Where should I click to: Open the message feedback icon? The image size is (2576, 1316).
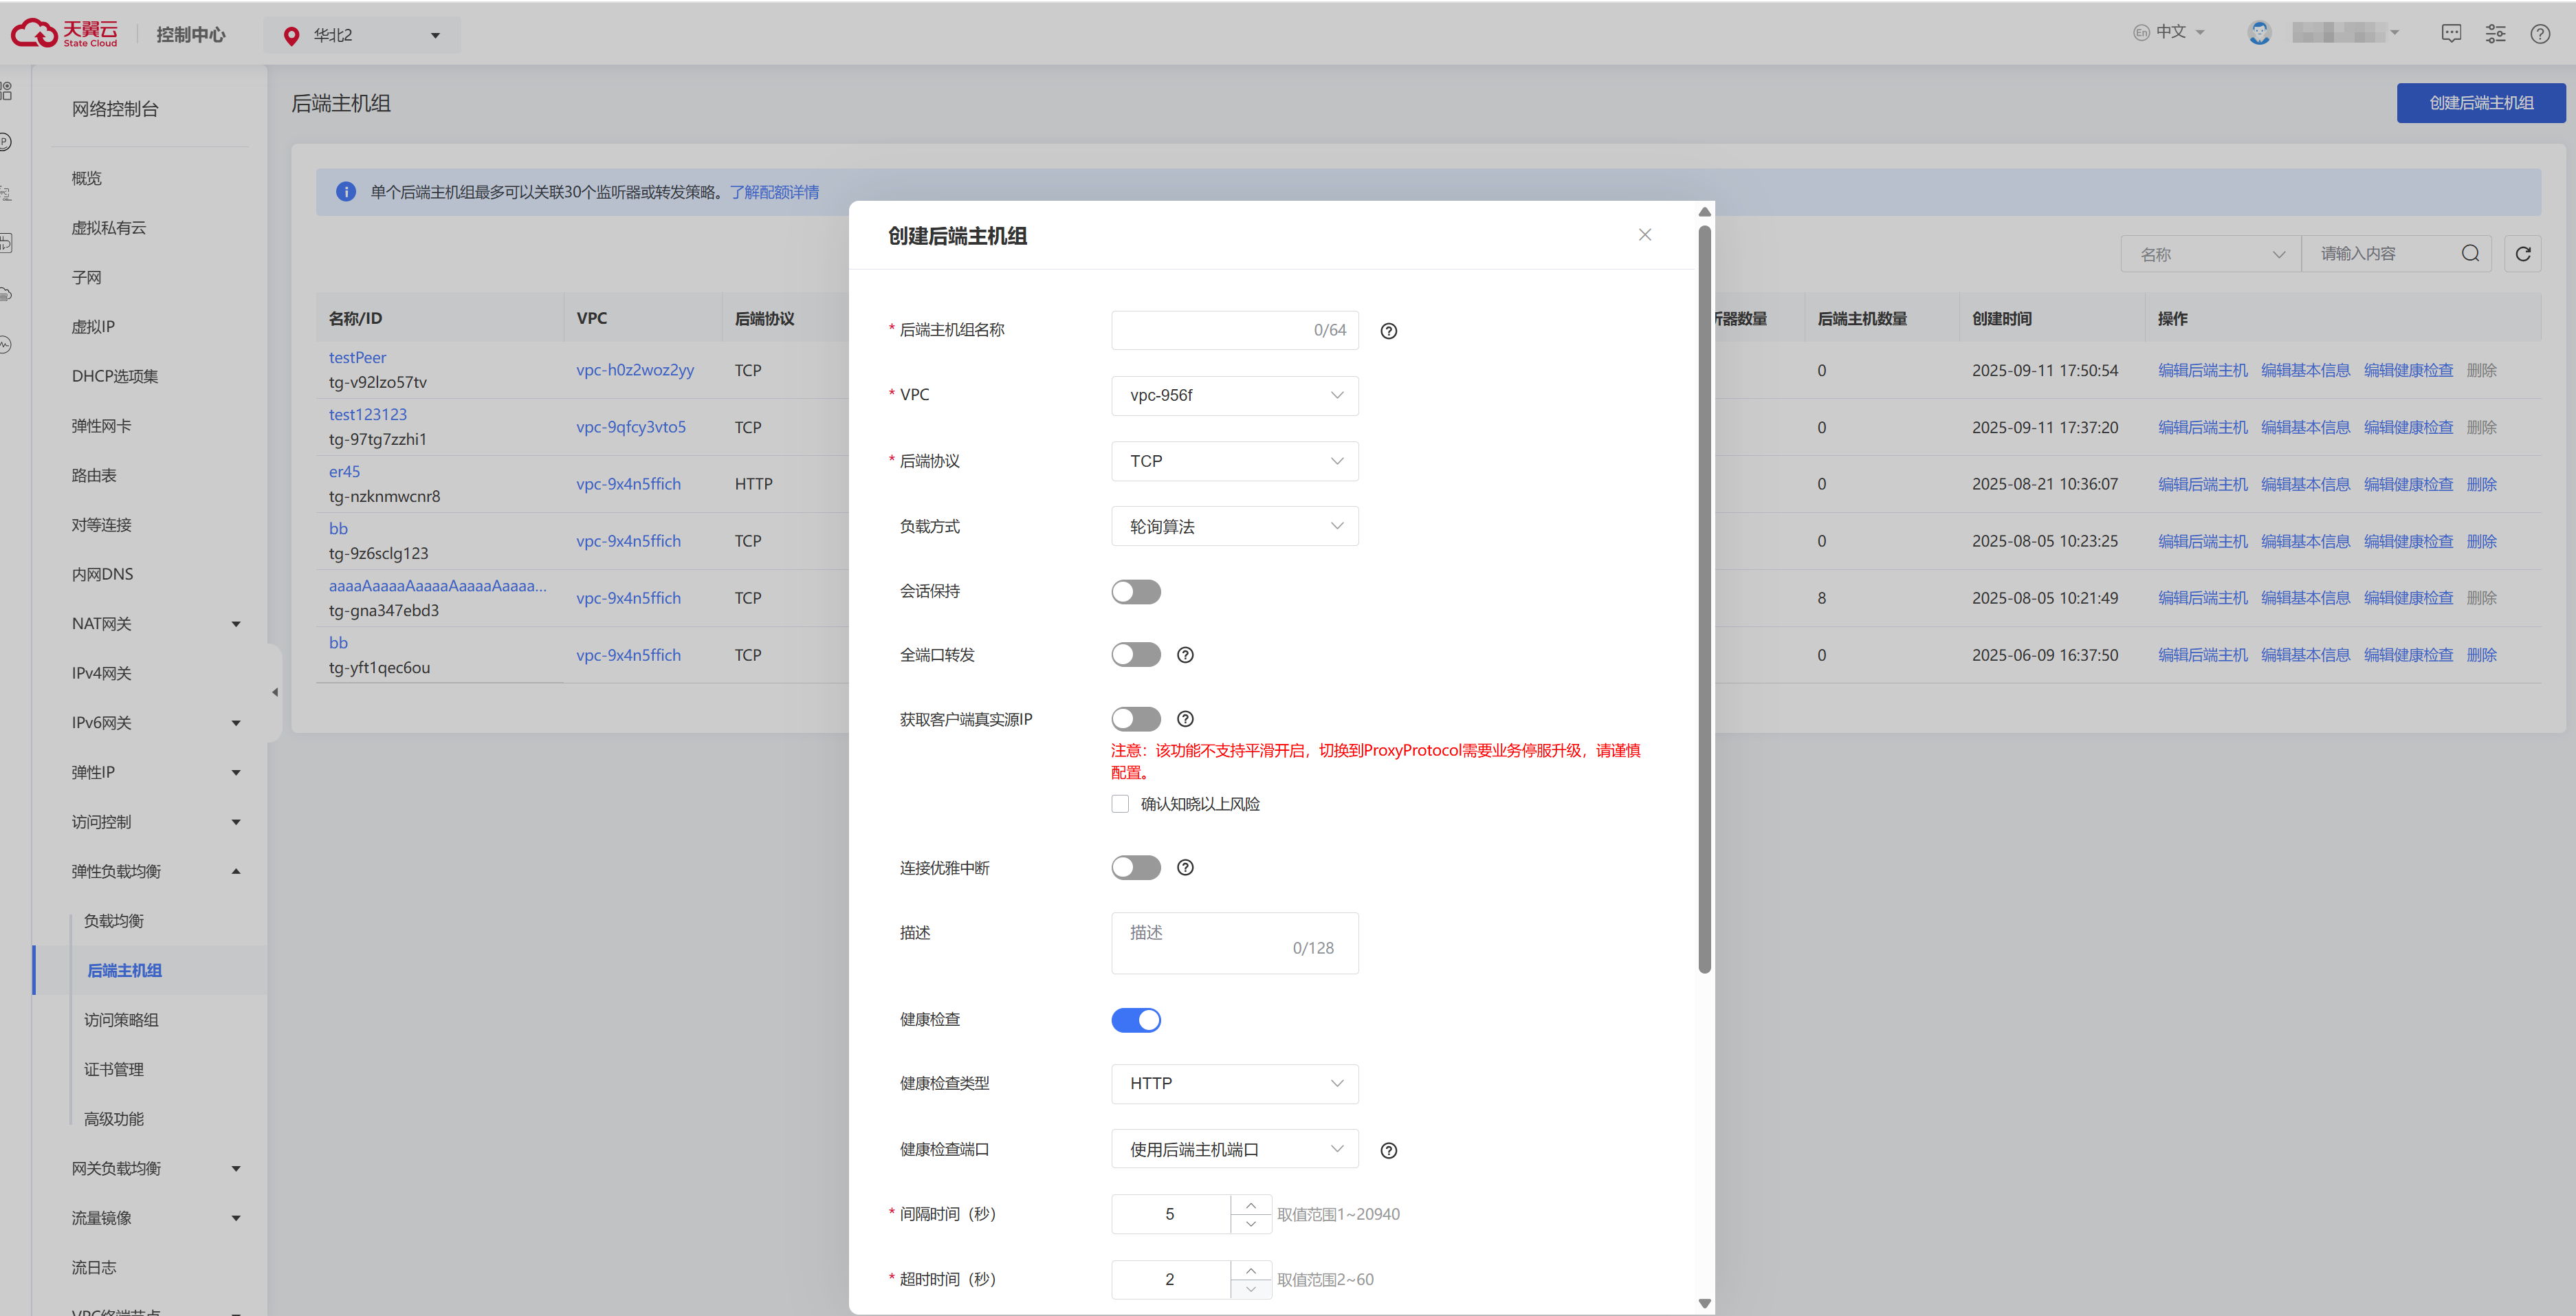click(x=2451, y=34)
